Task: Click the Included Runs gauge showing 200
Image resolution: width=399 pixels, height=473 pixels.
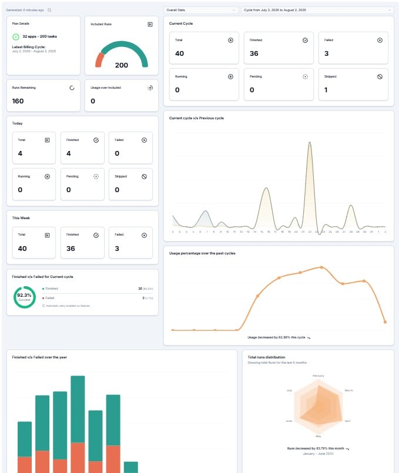Action: [122, 54]
